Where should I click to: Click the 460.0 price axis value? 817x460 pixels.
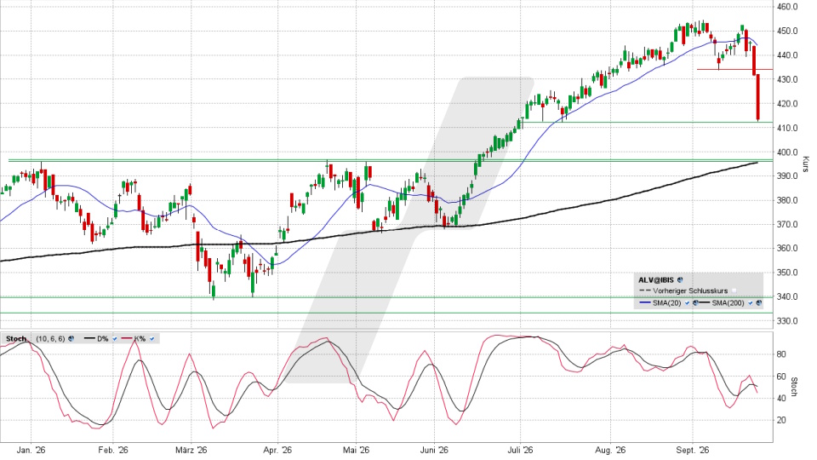pyautogui.click(x=788, y=7)
